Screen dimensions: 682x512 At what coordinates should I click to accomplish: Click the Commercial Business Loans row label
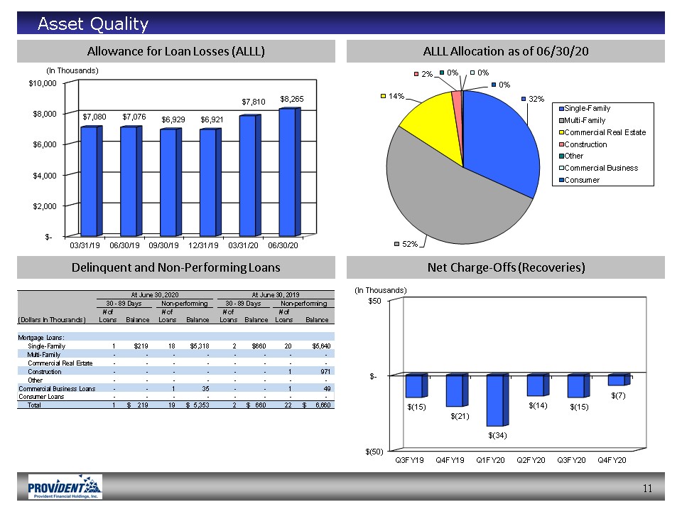(x=57, y=389)
